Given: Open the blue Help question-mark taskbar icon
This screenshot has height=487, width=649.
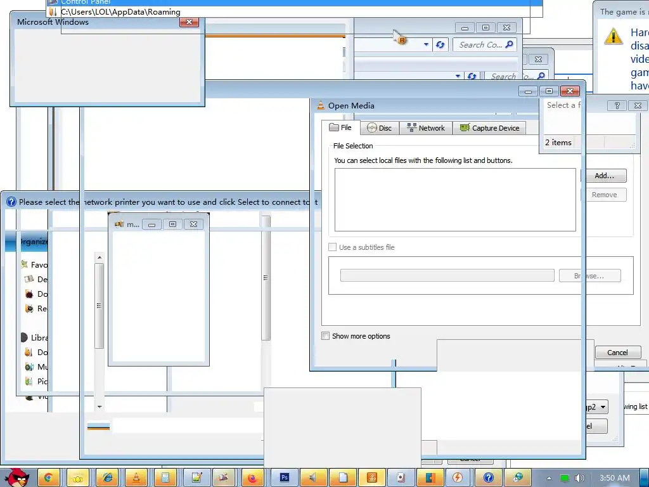Looking at the screenshot, I should pyautogui.click(x=488, y=478).
